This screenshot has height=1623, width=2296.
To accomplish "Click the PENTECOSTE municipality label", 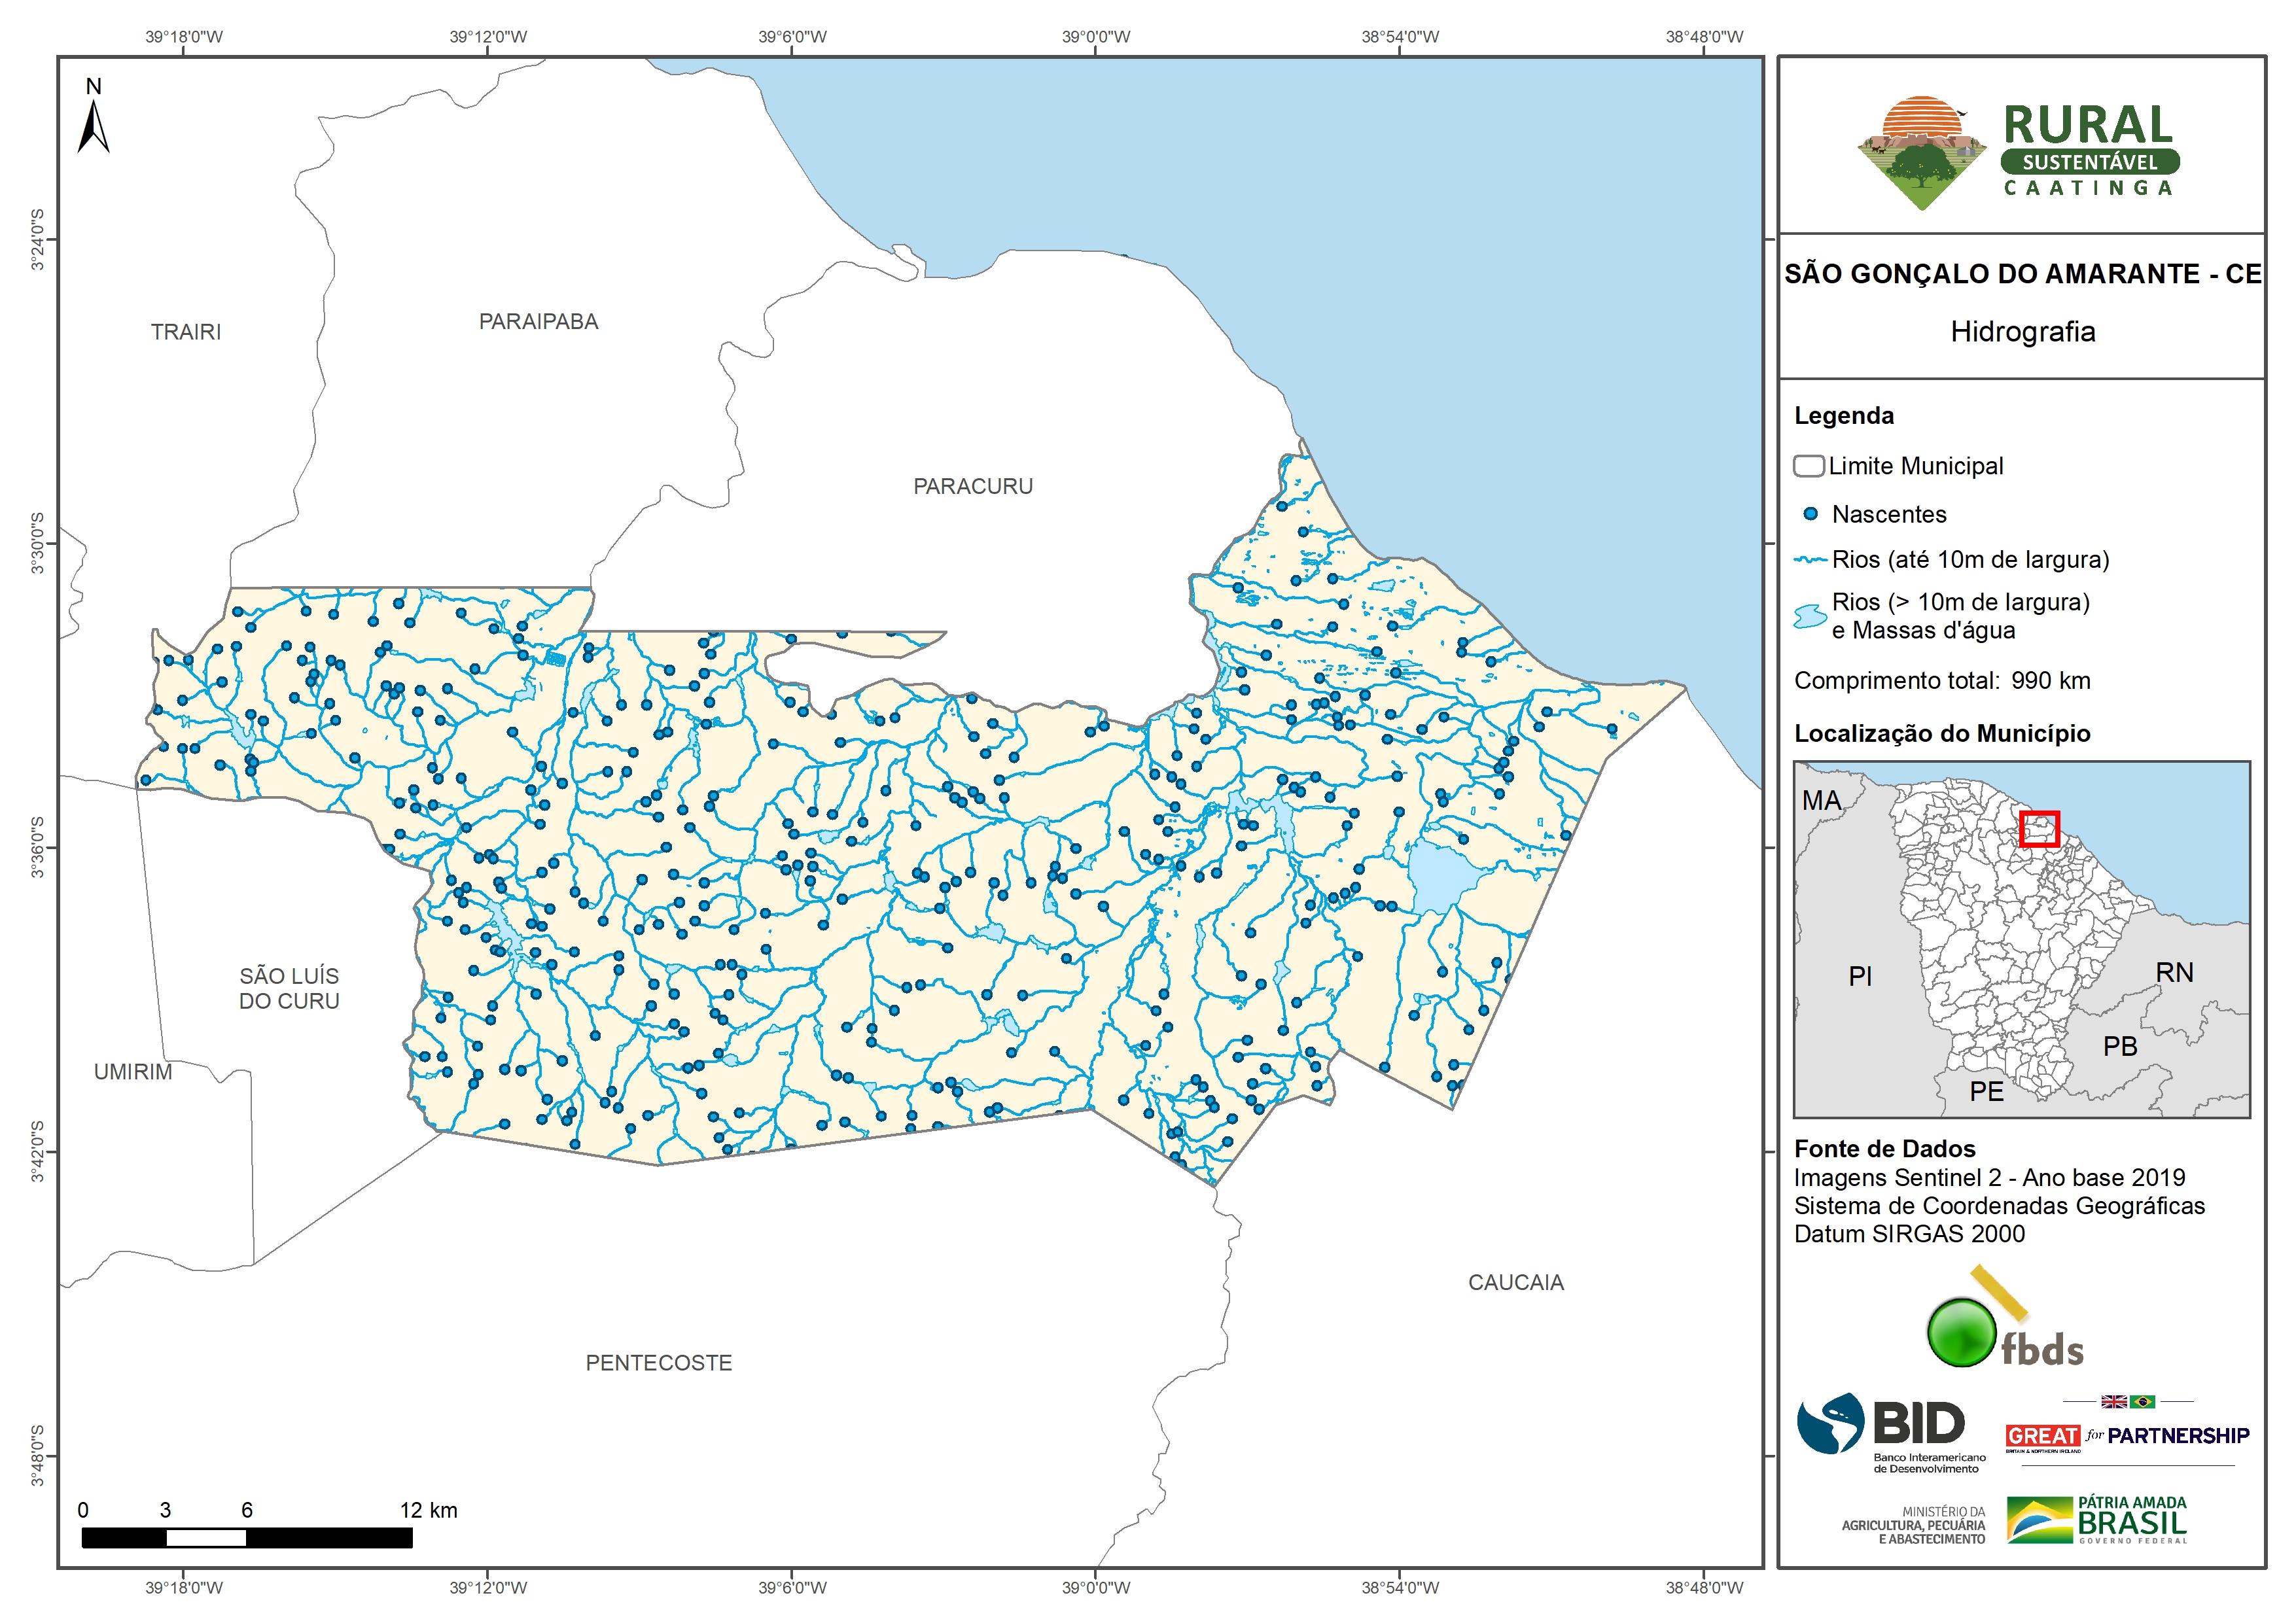I will click(x=658, y=1362).
